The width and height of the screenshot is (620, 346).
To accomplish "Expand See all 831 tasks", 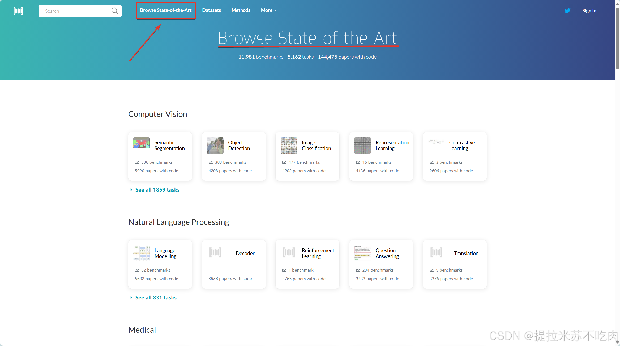I will (x=156, y=298).
